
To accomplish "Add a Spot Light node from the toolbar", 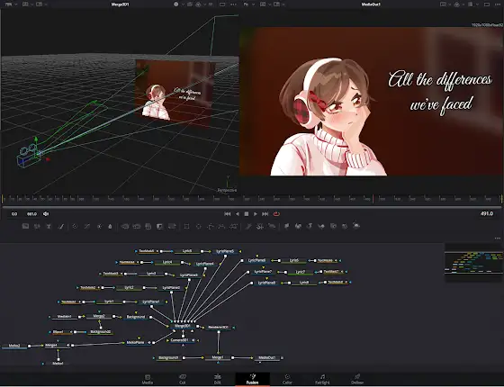I will [345, 226].
